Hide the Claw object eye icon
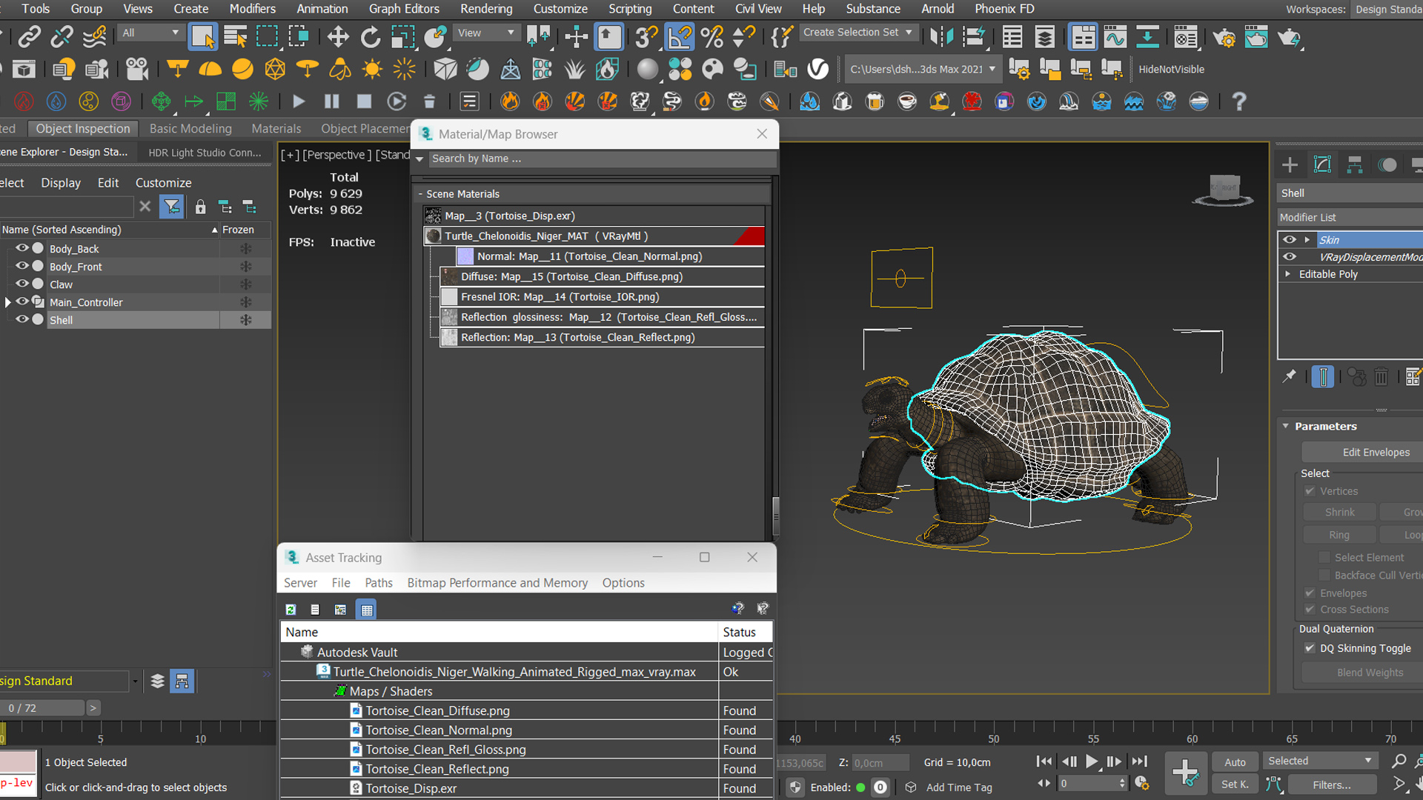Viewport: 1423px width, 800px height. (x=22, y=284)
